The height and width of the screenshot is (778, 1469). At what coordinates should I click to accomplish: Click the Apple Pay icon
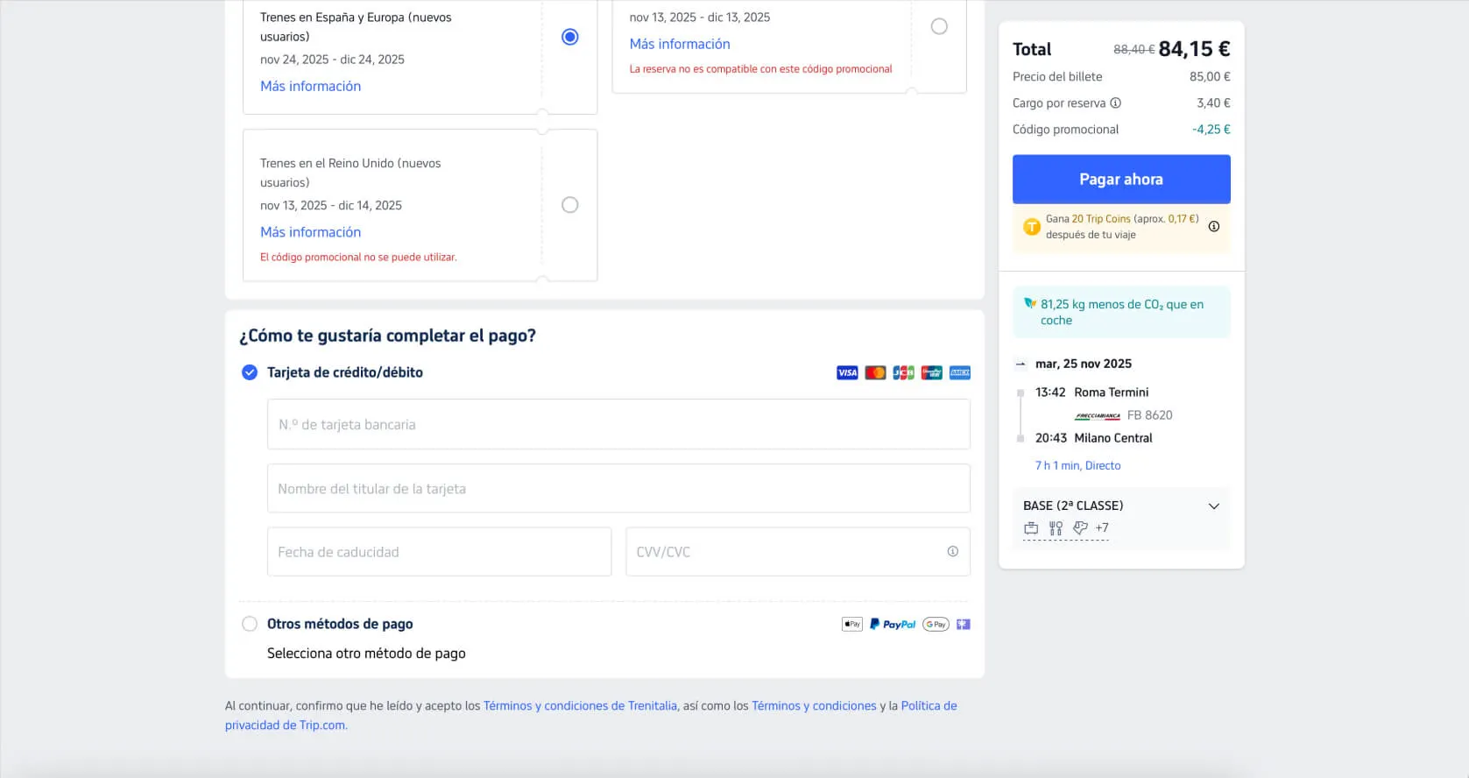coord(852,625)
